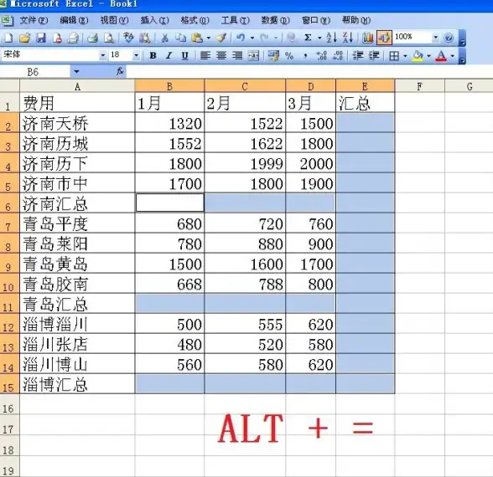This screenshot has height=477, width=493.
Task: Open Excel Help question mark icon
Action: [449, 38]
